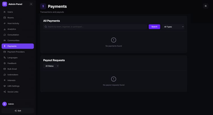Open Bulk Email page
This screenshot has width=213, height=115.
coord(18,69)
